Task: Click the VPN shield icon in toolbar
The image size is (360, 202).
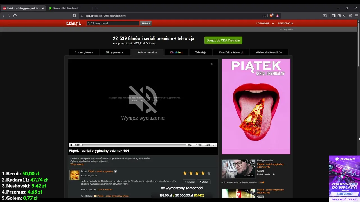Action: 350,16
